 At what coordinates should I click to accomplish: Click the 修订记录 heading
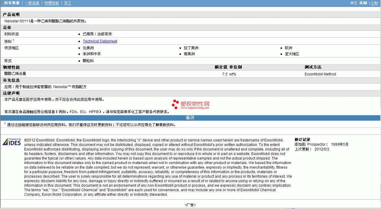point(303,140)
